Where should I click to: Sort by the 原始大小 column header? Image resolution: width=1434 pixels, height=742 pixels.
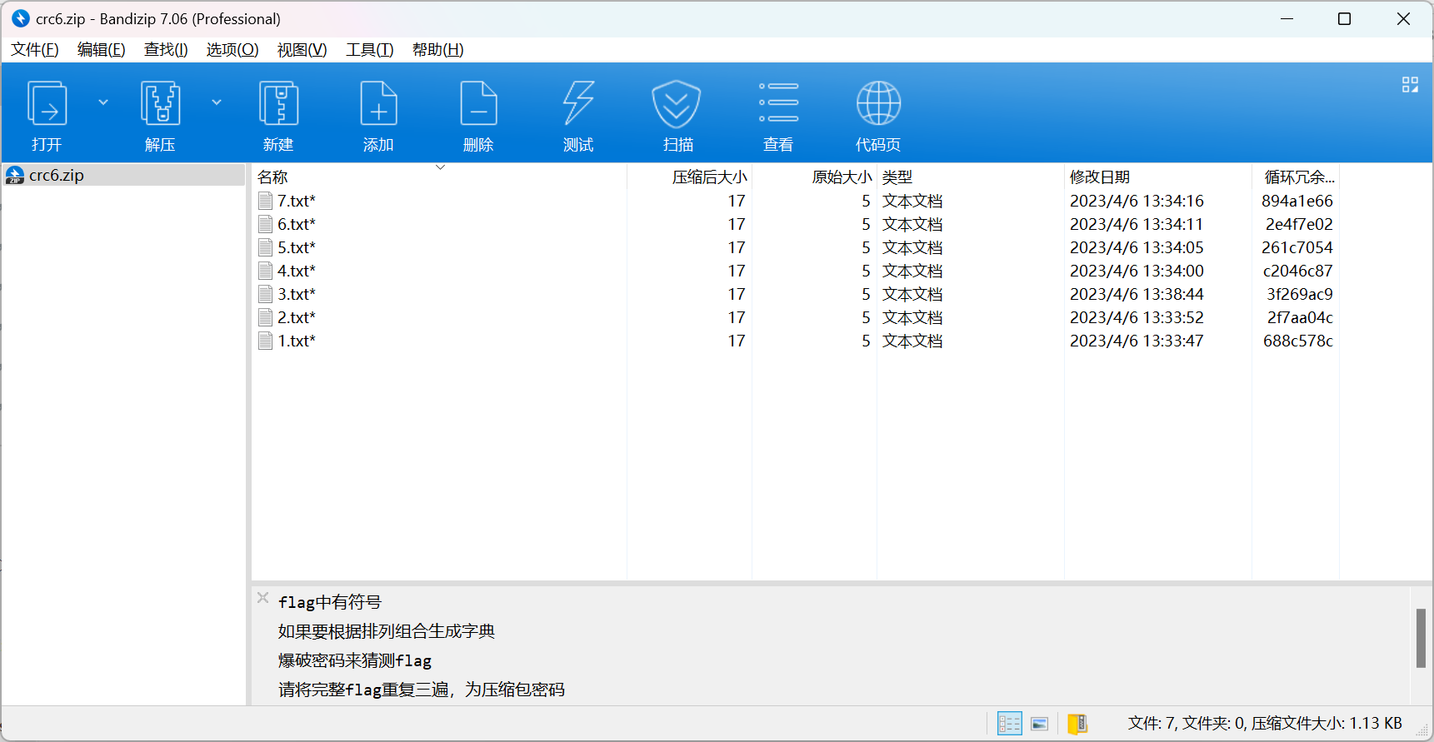(x=842, y=177)
